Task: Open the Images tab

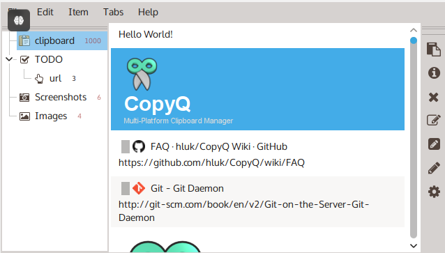Action: pyautogui.click(x=51, y=116)
